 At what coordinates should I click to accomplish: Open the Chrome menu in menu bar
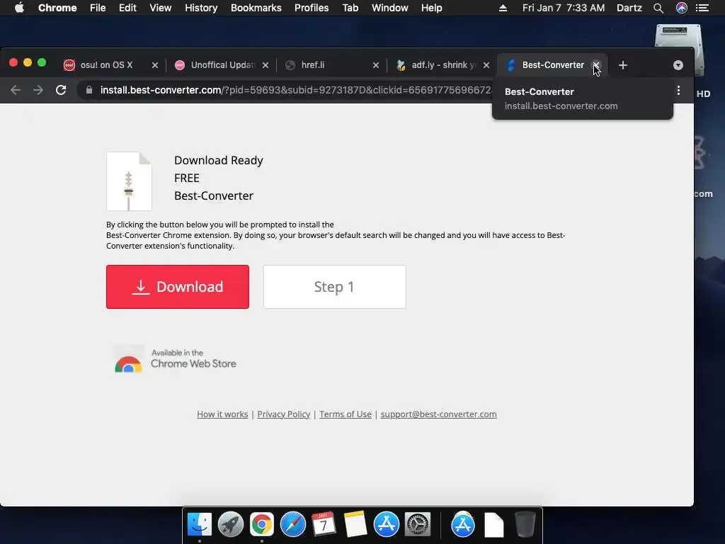[57, 8]
